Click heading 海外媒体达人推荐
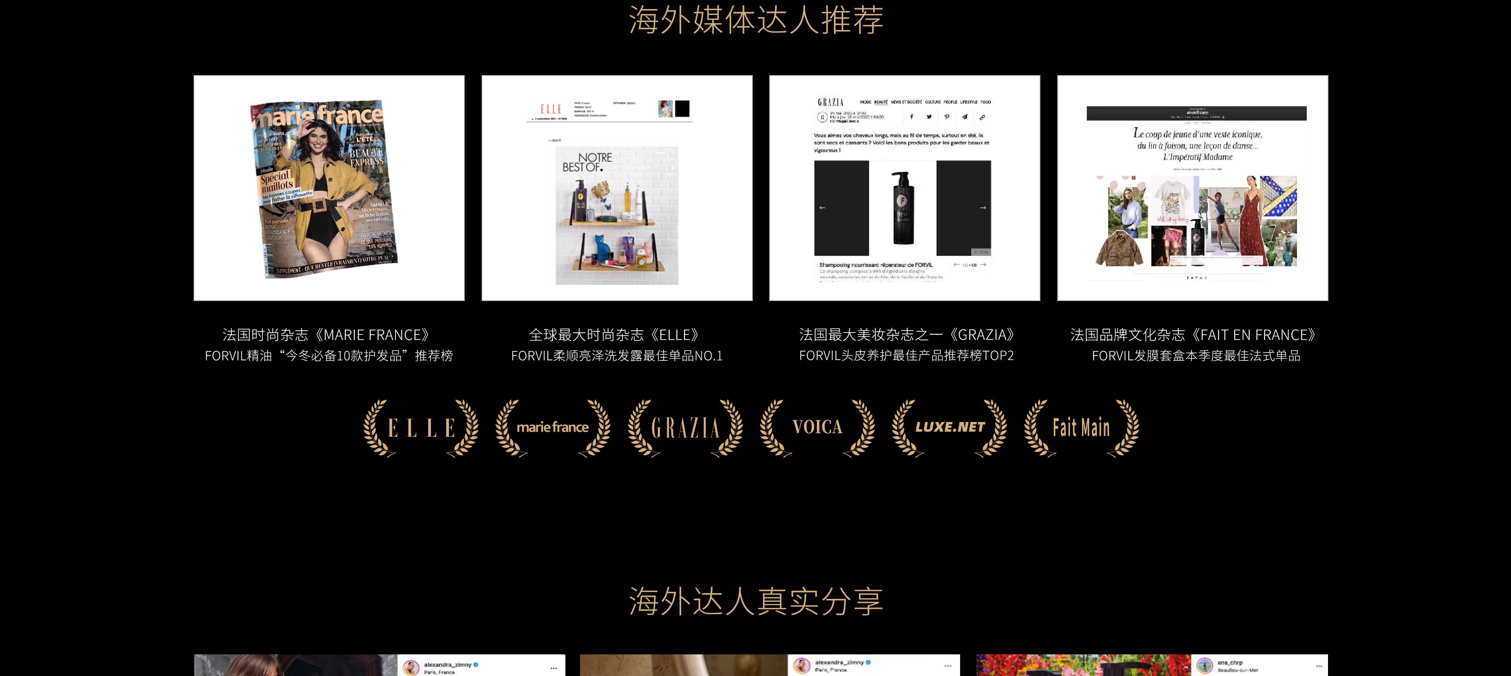Screen dimensions: 1511x676 [x=756, y=20]
